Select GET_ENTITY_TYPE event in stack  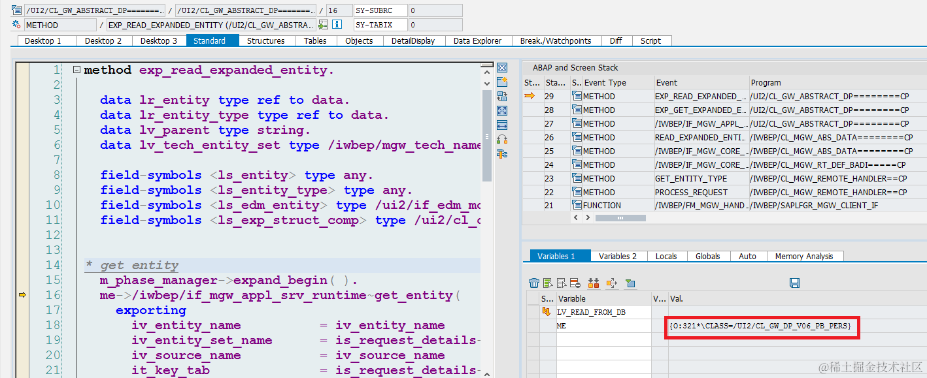tap(701, 178)
